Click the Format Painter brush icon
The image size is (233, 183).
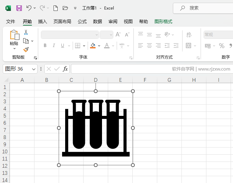26,49
